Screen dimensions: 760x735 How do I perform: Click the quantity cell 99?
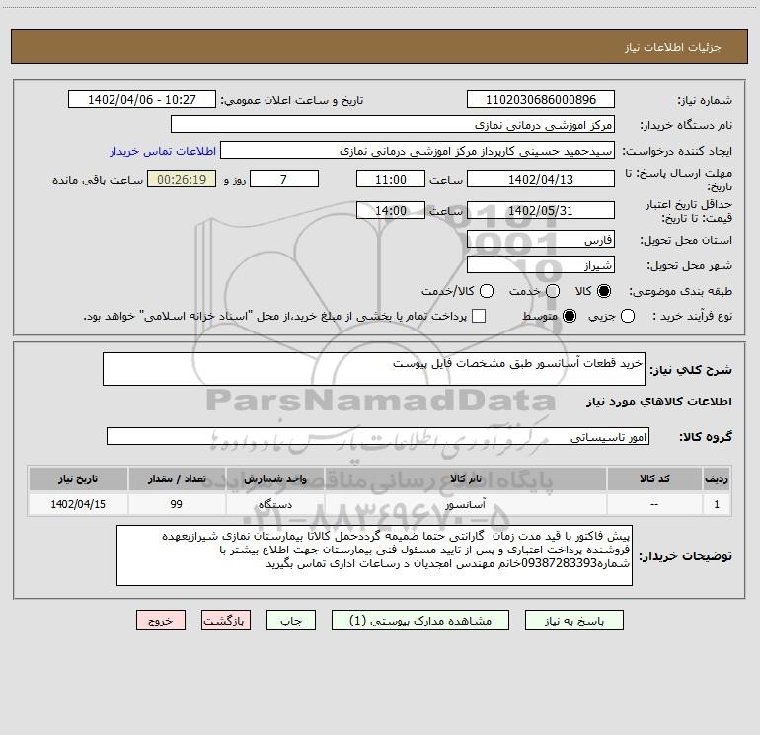(x=177, y=504)
